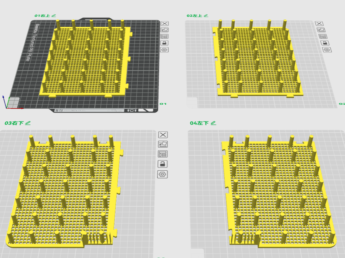Toggle the lock on plate 02
Screen dimensions: 345x258
coord(325,43)
